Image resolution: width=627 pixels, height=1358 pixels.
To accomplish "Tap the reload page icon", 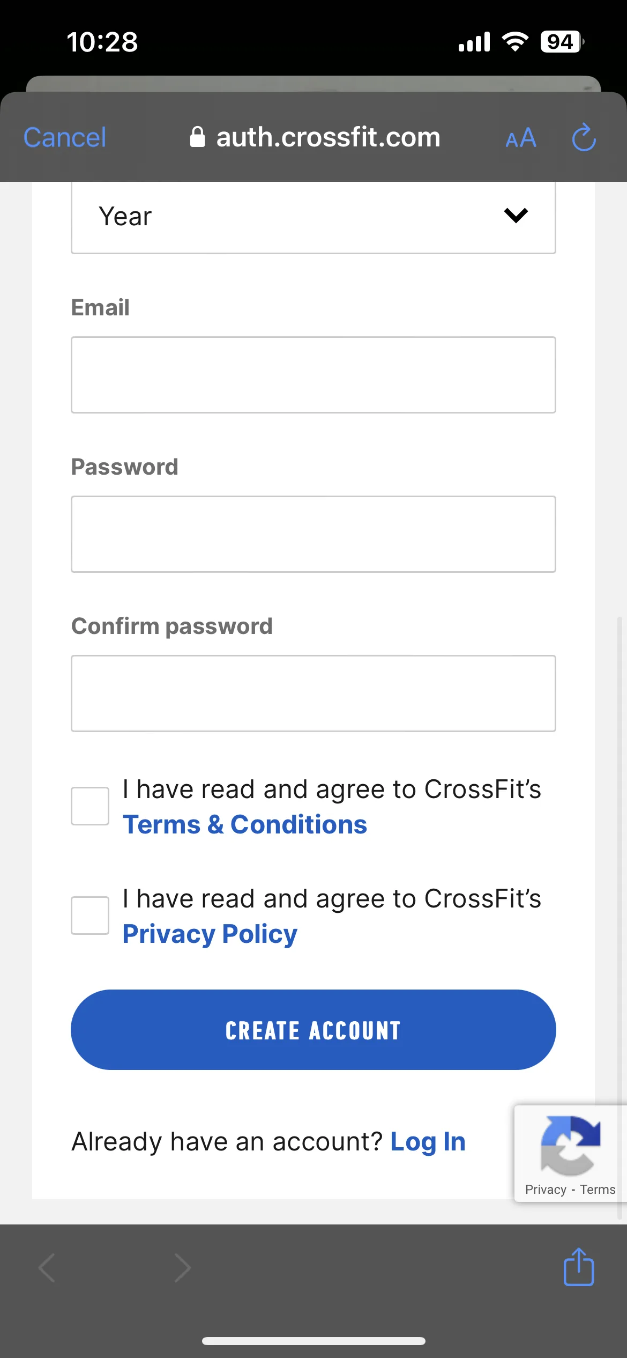I will click(x=584, y=137).
